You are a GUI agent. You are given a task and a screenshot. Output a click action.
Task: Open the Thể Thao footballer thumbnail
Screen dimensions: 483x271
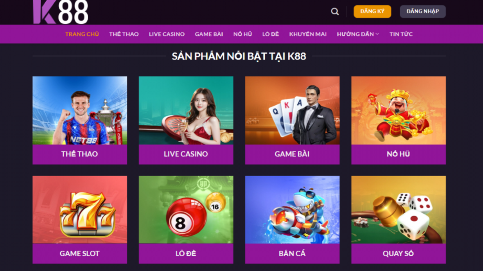tap(80, 110)
